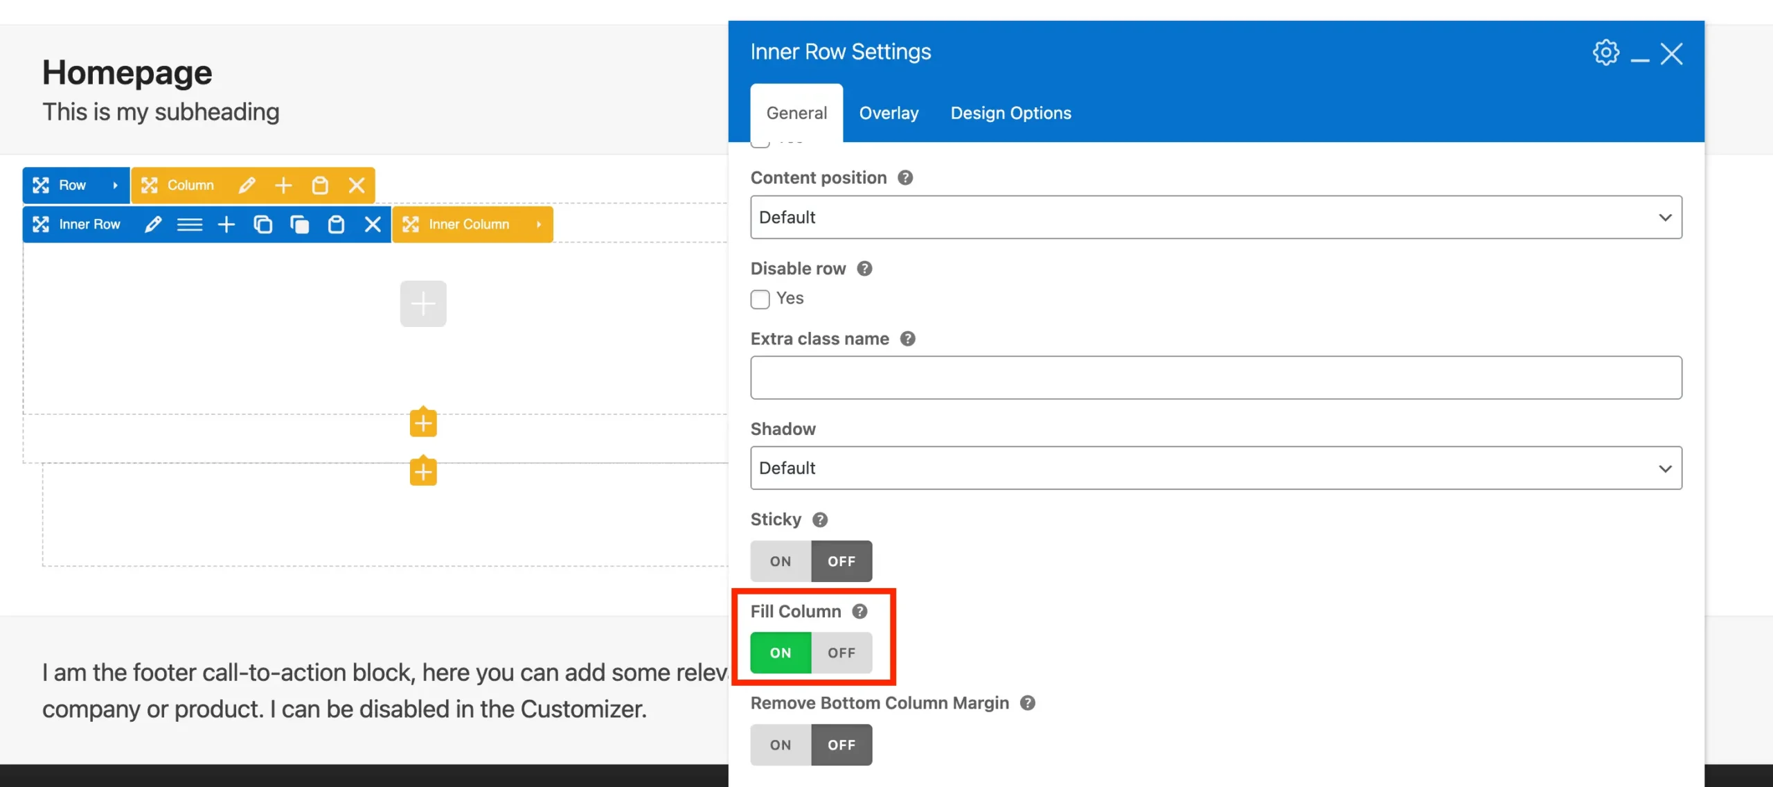This screenshot has height=787, width=1773.
Task: Click the yellow plus to insert a new row
Action: tap(422, 423)
